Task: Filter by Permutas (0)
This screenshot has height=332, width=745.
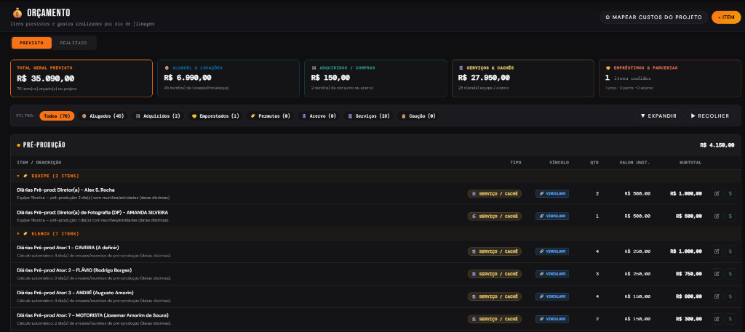Action: coord(270,116)
